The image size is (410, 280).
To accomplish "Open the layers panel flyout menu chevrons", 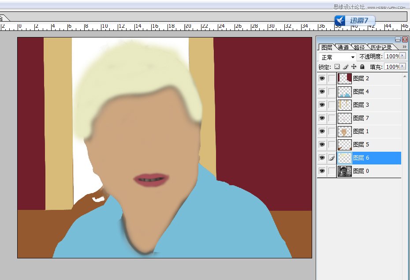I will (x=404, y=47).
